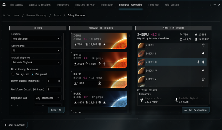Viewport: 222px width, 130px height.
Task: Click the workforce icon on the Z-DDVJ result card
Action: (87, 45)
